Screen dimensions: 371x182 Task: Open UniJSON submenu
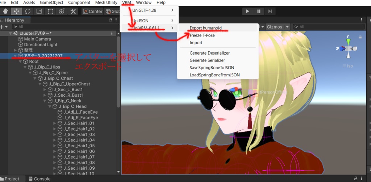point(150,21)
